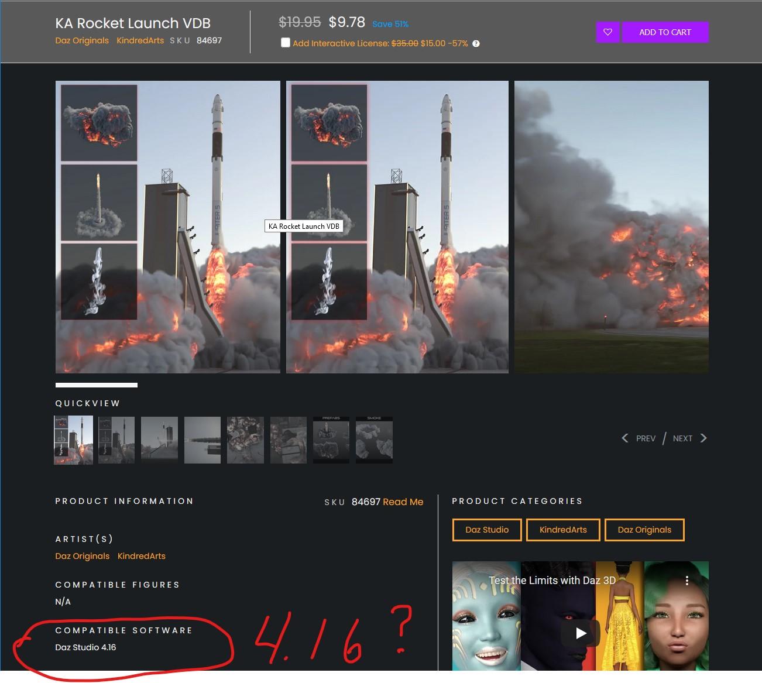
Task: Select the sixth quickview thumbnail
Action: click(289, 440)
